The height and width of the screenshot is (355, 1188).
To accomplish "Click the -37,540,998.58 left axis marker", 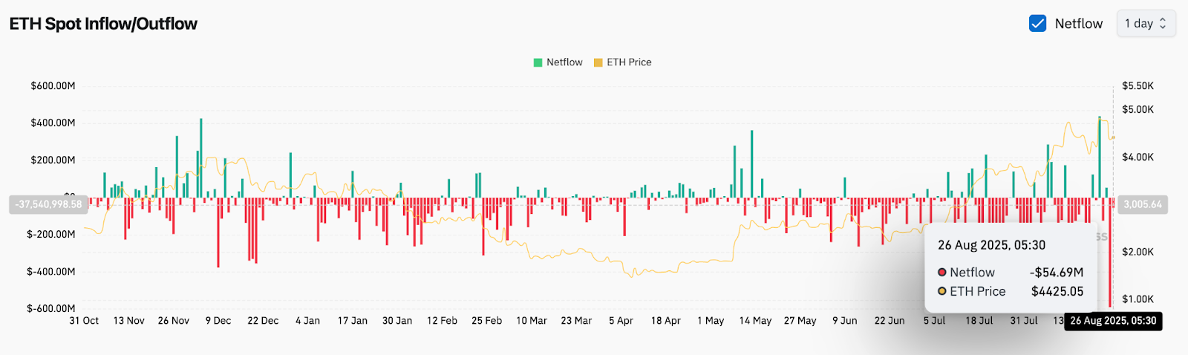I will 48,204.
